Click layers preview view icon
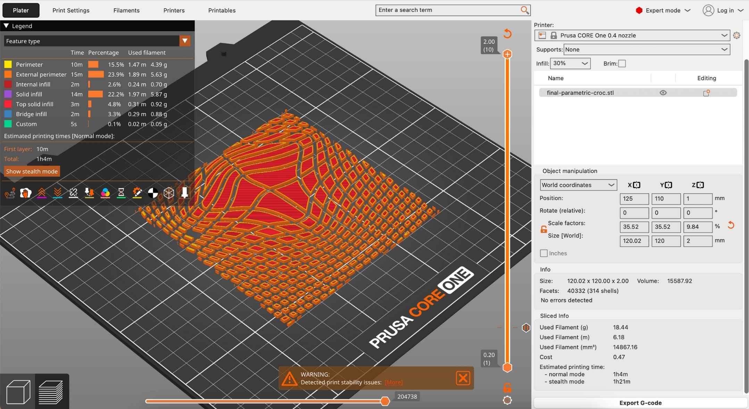749x409 pixels. [x=51, y=392]
